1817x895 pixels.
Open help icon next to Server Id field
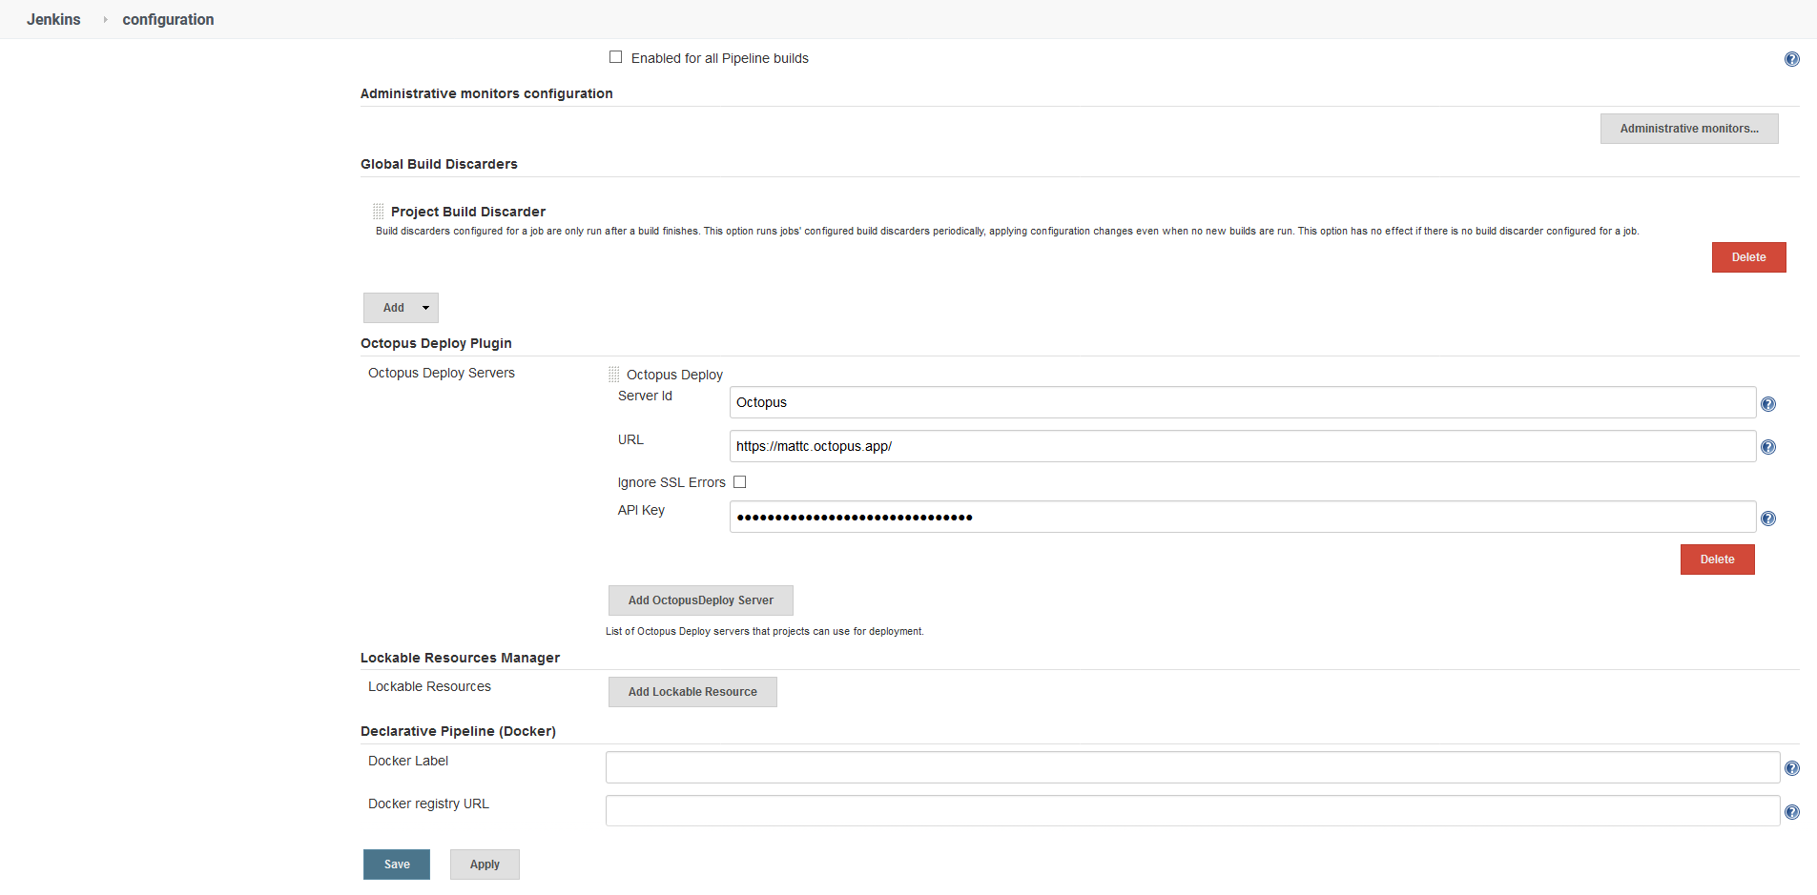(1767, 404)
